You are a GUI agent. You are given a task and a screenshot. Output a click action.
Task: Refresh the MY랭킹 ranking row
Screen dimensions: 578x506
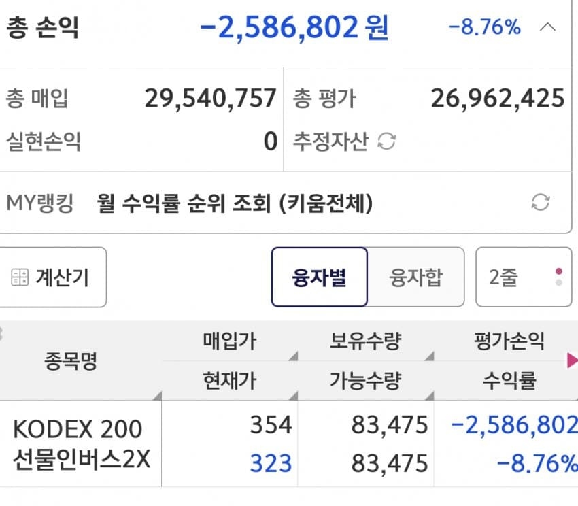click(540, 202)
